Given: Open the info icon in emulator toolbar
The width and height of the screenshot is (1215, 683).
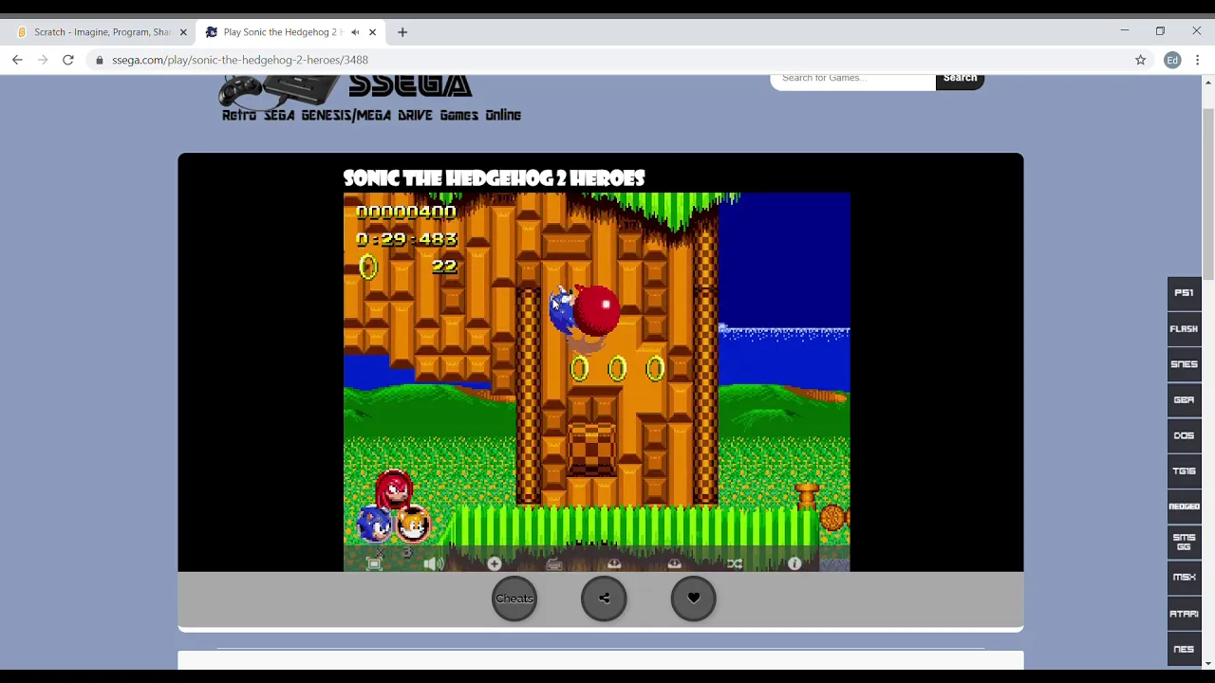Looking at the screenshot, I should (x=794, y=564).
